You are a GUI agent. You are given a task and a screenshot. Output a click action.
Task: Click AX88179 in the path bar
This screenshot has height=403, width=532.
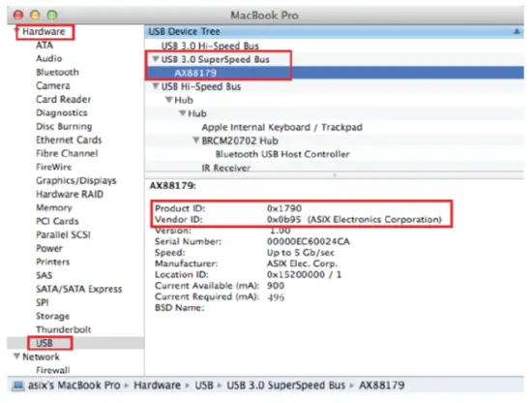point(382,386)
